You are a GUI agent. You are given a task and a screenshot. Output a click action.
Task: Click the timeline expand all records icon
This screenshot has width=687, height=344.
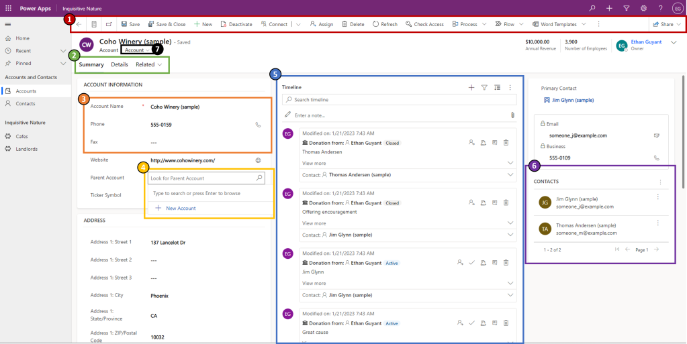tap(497, 88)
